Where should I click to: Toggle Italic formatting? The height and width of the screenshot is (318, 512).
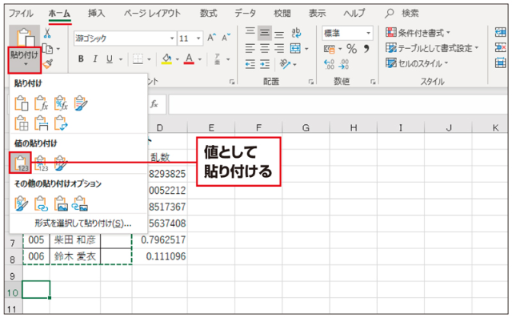tap(95, 58)
